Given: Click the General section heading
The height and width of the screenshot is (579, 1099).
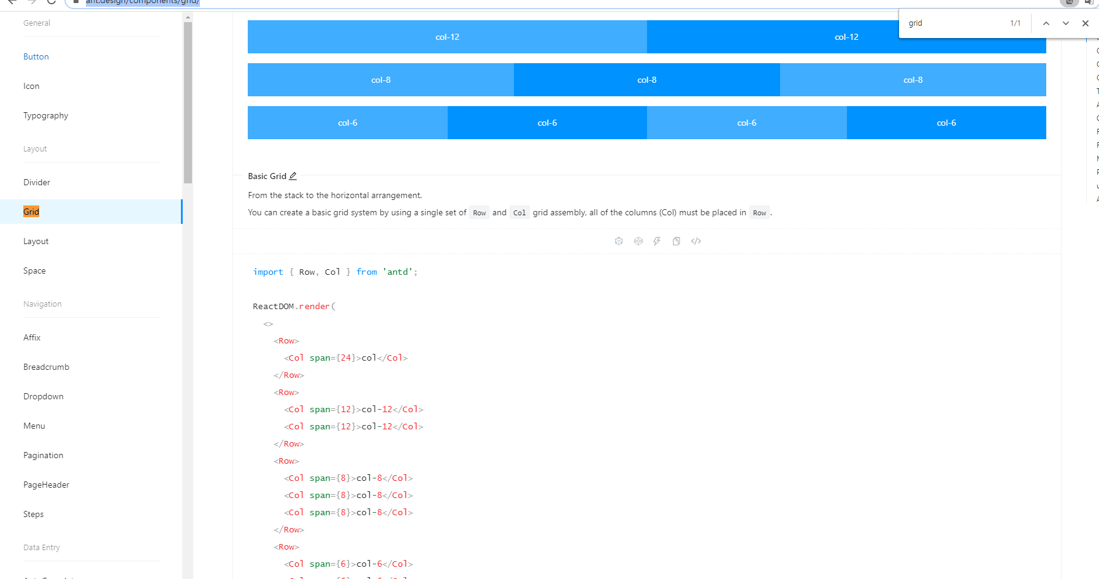Looking at the screenshot, I should click(37, 23).
